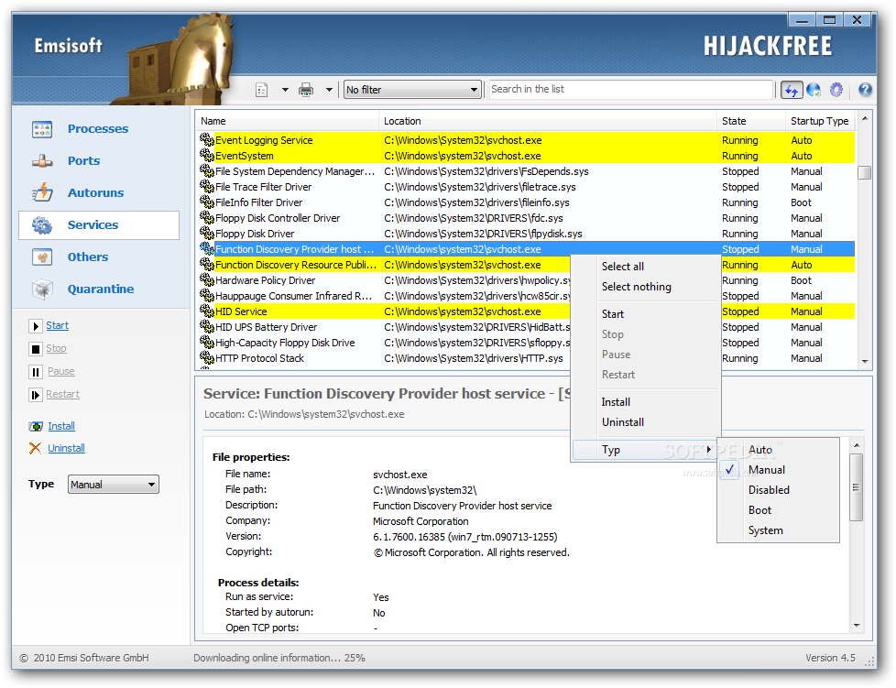Open the Autoruns lightning icon
Image resolution: width=896 pixels, height=688 pixels.
42,193
